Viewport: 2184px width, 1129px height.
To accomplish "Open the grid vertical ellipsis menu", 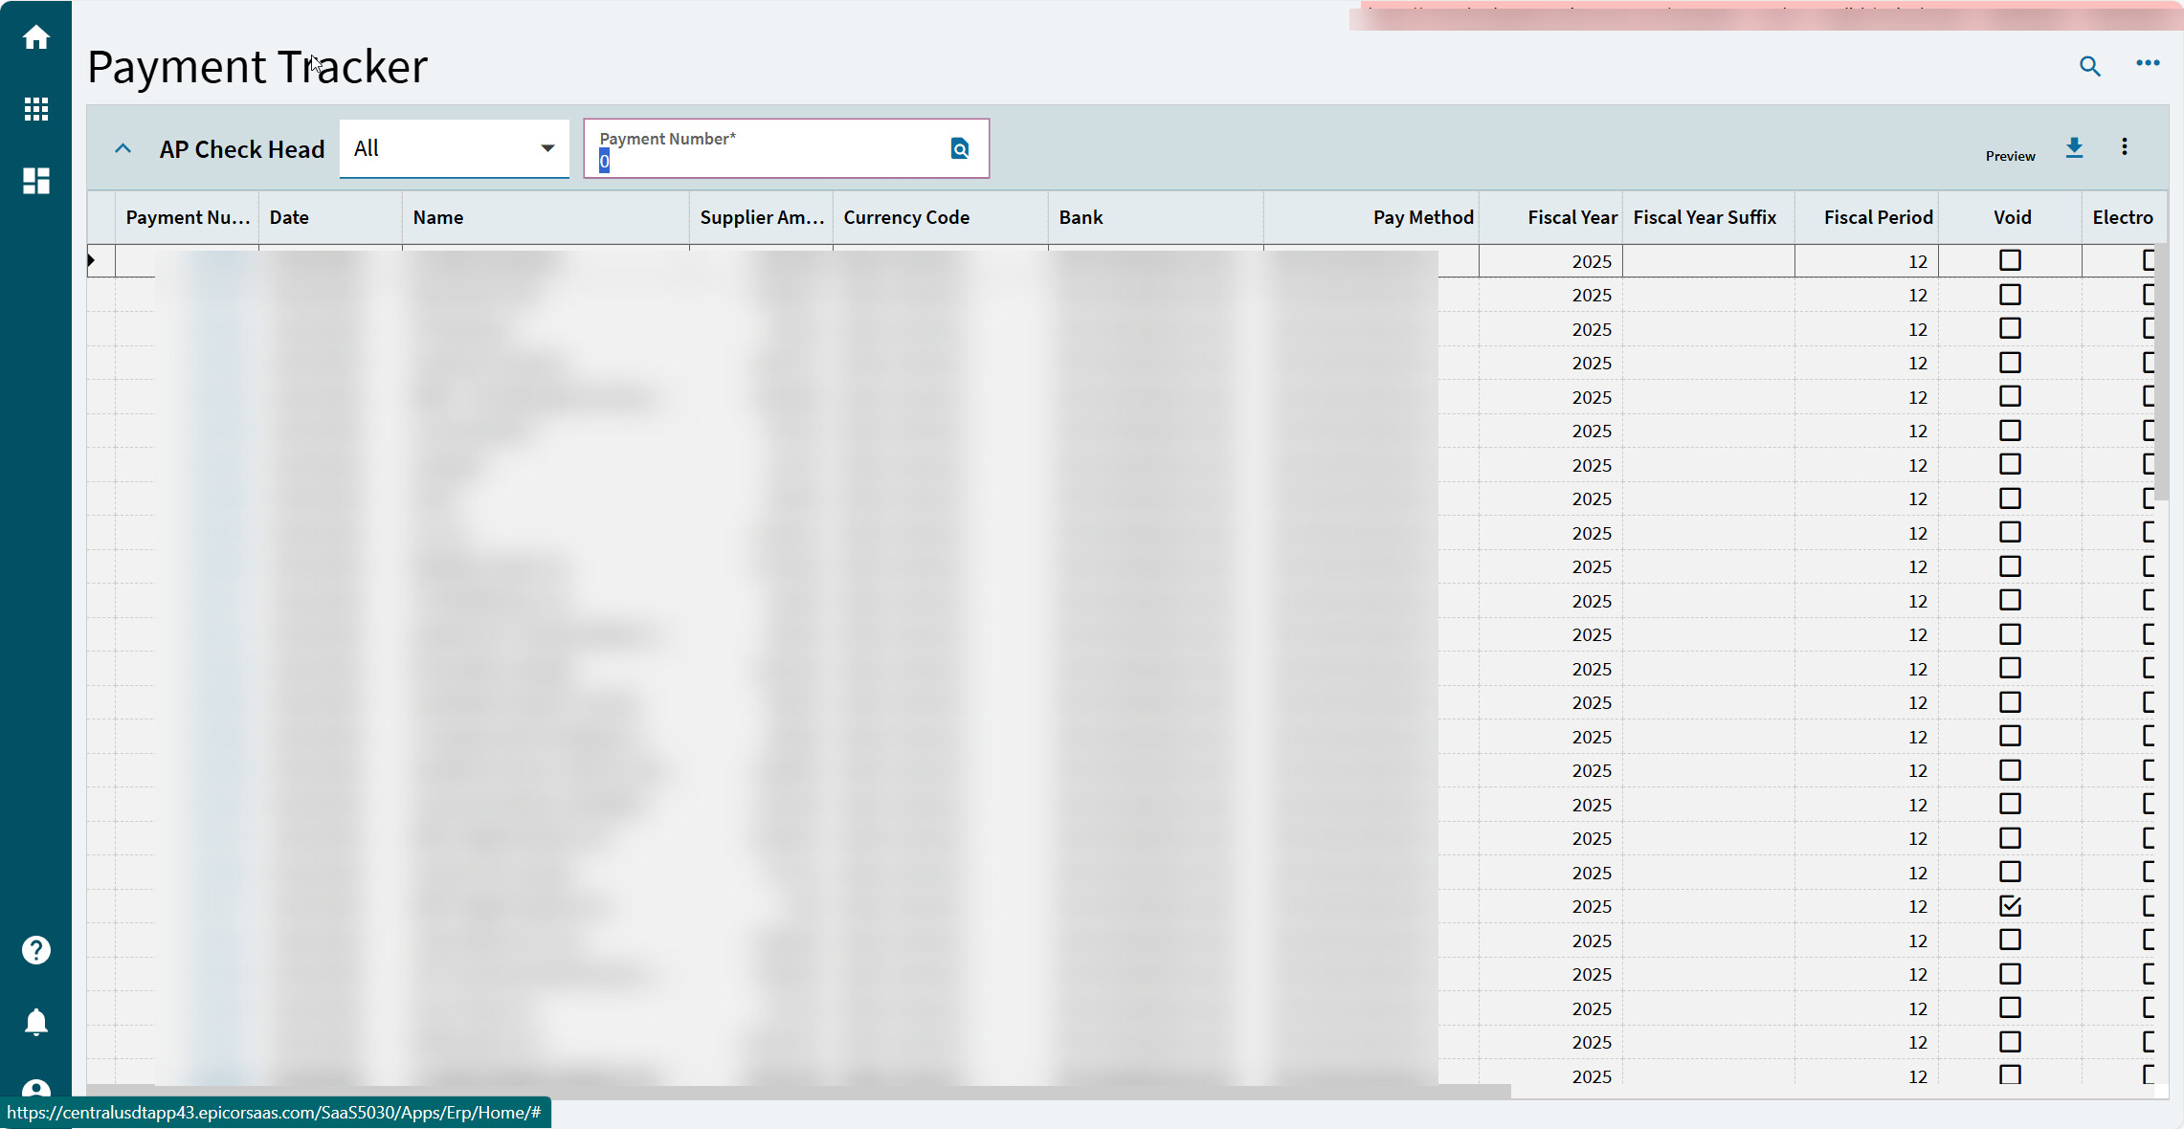I will click(x=2125, y=147).
